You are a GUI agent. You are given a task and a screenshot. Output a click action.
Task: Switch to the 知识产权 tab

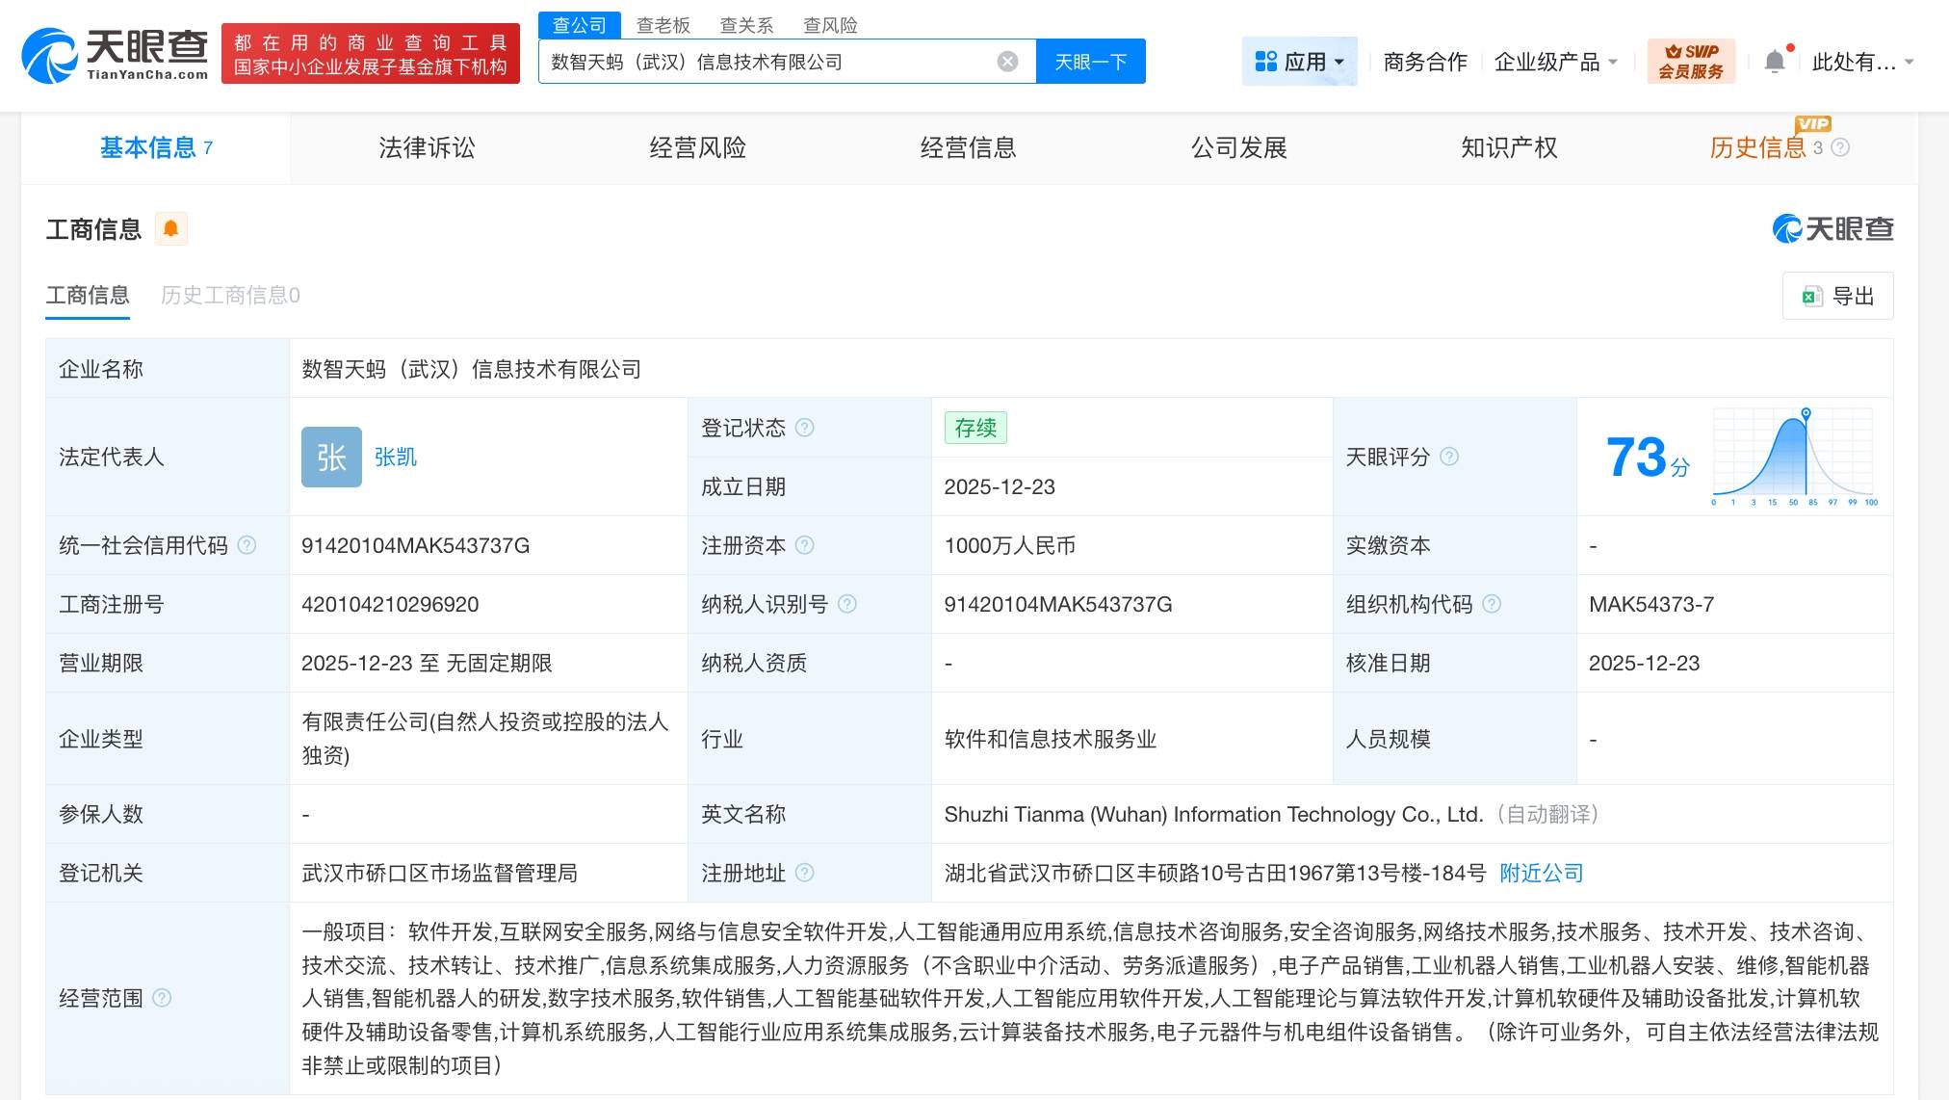1508,147
